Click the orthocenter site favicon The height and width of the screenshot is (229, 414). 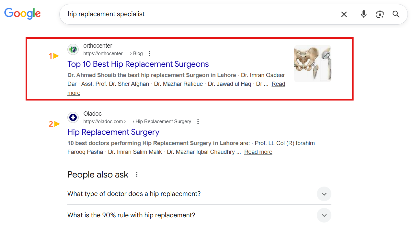pyautogui.click(x=73, y=50)
